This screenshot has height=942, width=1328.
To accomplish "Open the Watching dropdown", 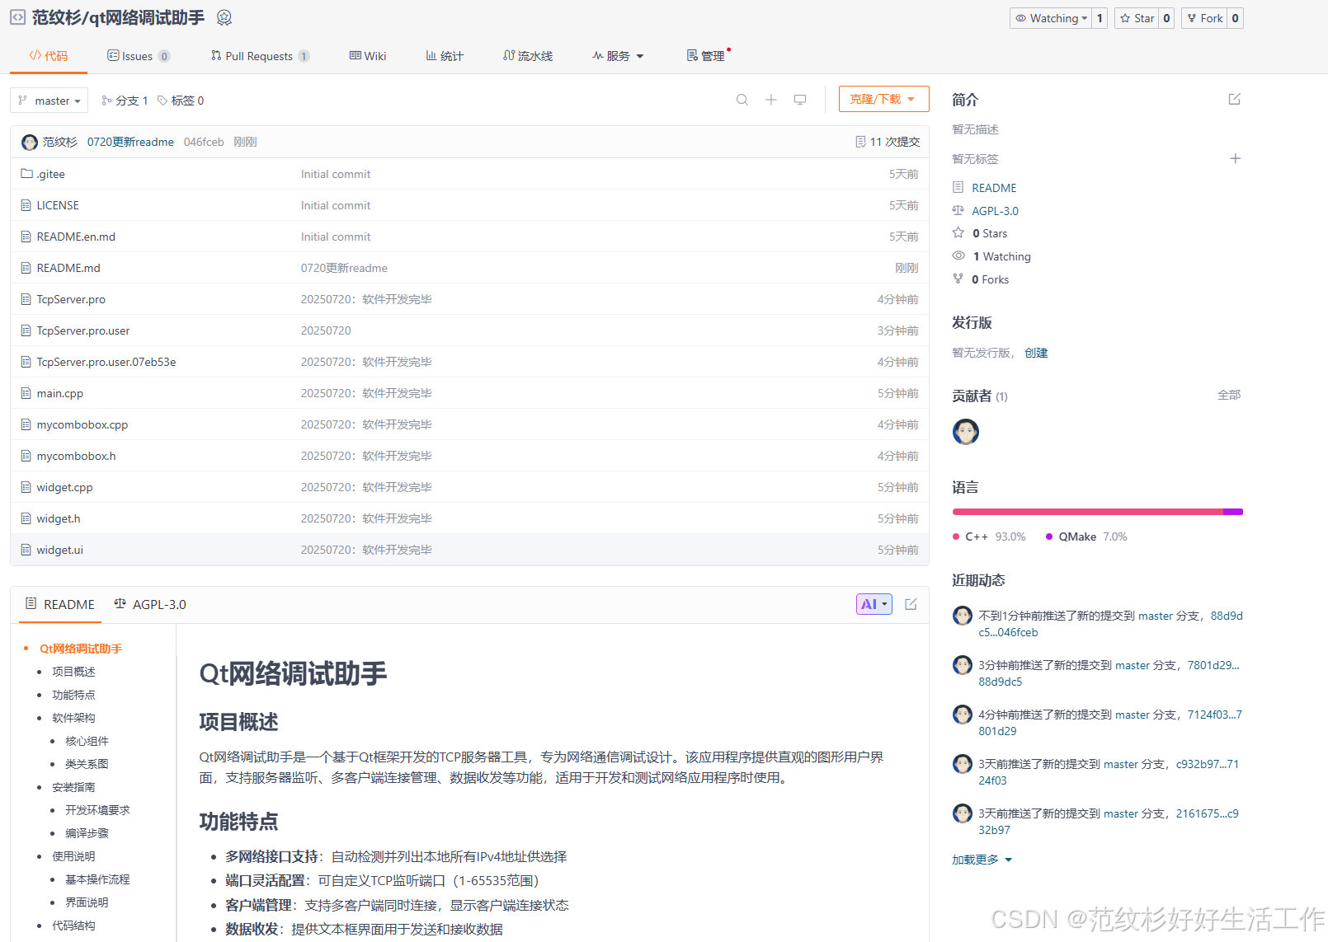I will pos(1051,18).
